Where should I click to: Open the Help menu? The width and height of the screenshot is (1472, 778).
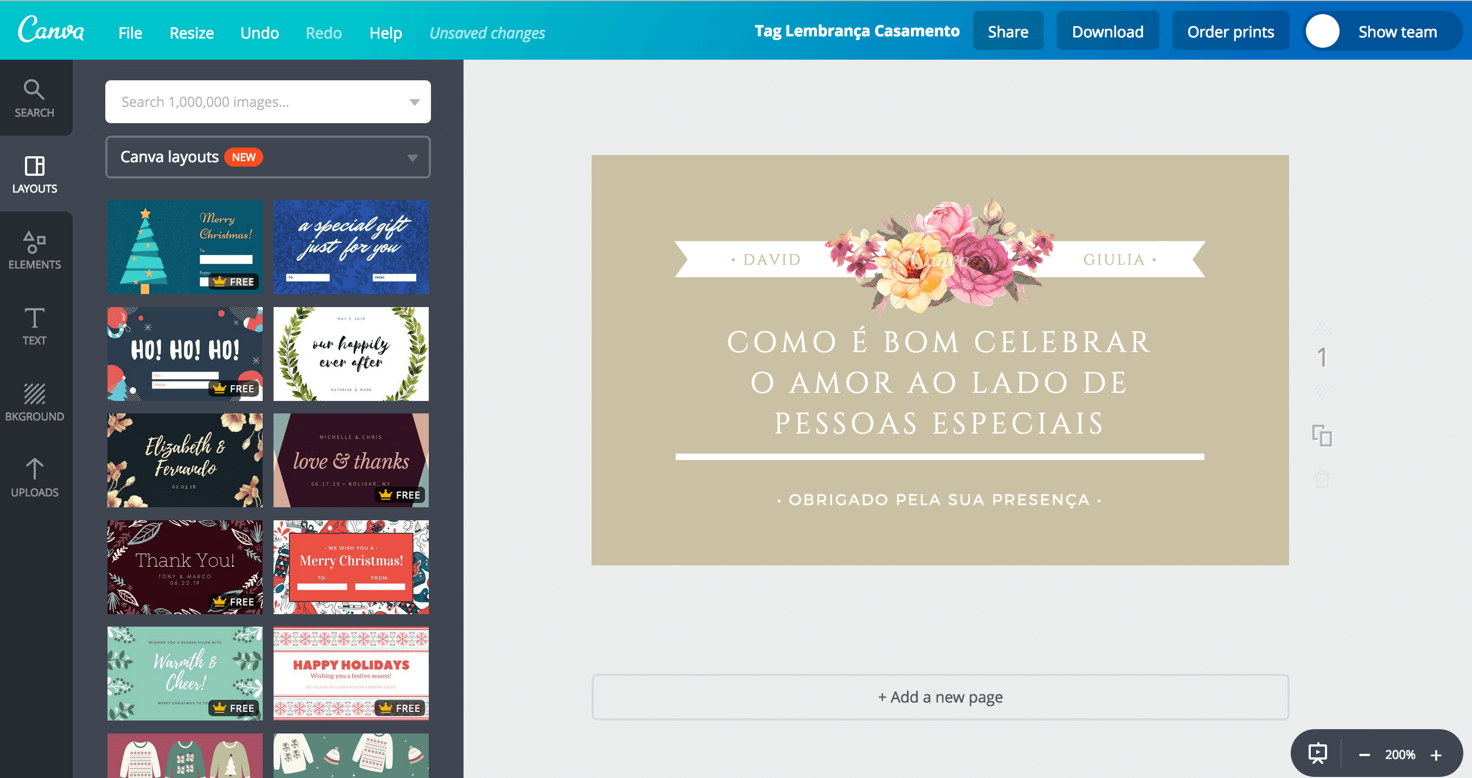(x=386, y=33)
